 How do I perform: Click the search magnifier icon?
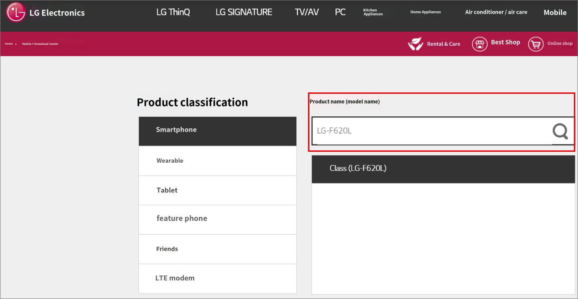coord(560,131)
